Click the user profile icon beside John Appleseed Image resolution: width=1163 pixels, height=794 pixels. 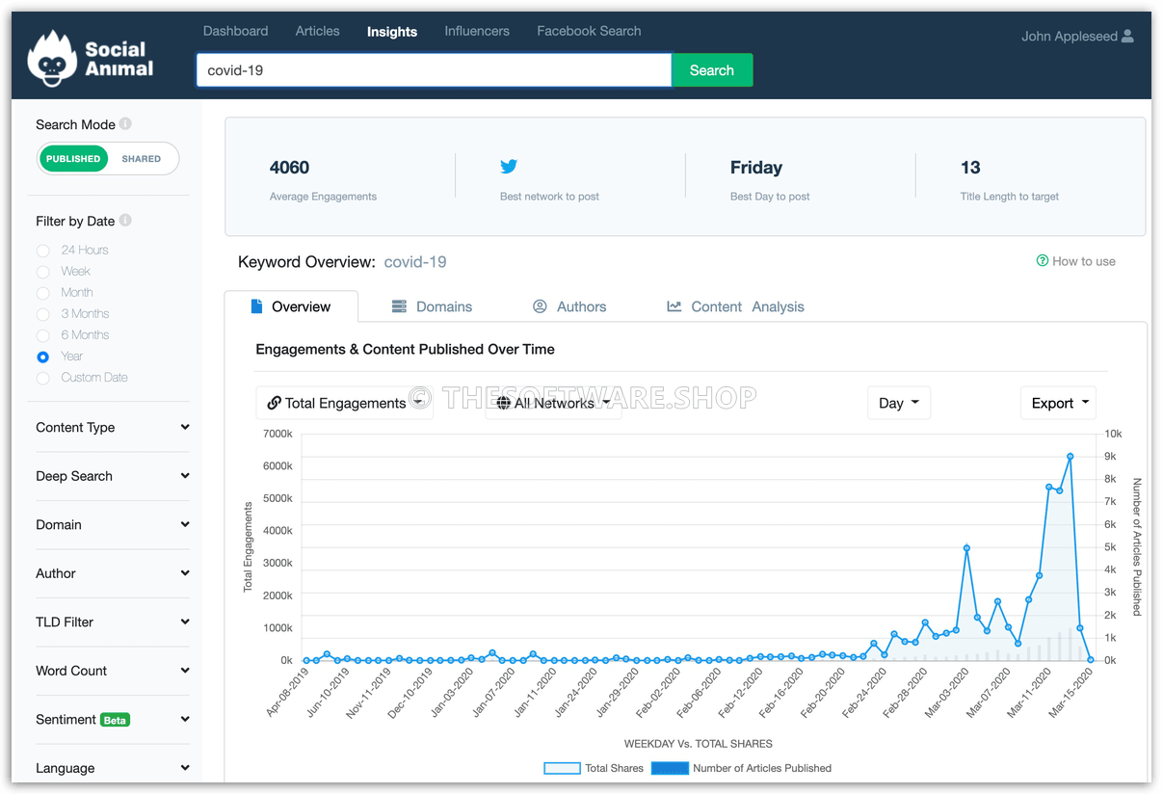[x=1128, y=37]
